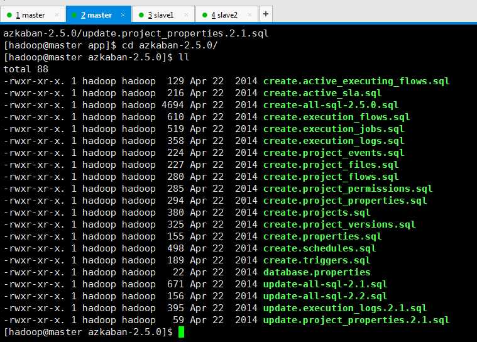This screenshot has width=477, height=342.
Task: Click file name create.project_files.sql
Action: [x=331, y=165]
